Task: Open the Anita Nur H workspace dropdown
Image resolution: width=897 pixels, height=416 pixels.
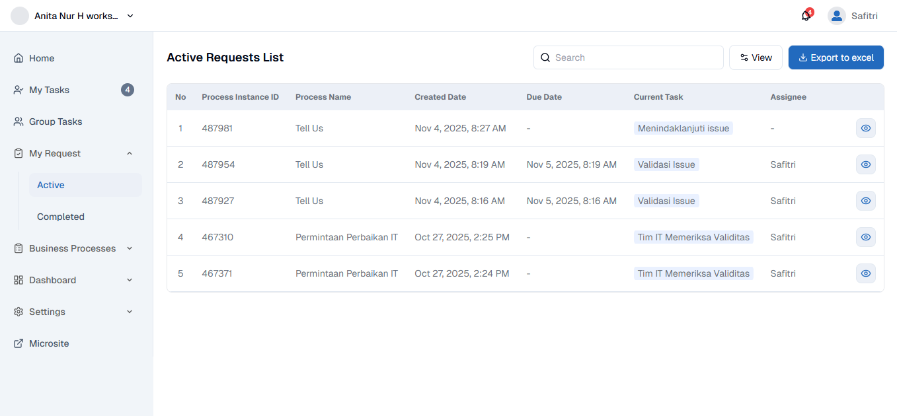Action: [x=130, y=16]
